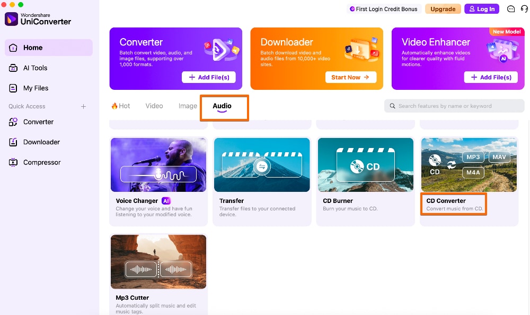
Task: Open Converter from Quick Access
Action: pyautogui.click(x=49, y=122)
